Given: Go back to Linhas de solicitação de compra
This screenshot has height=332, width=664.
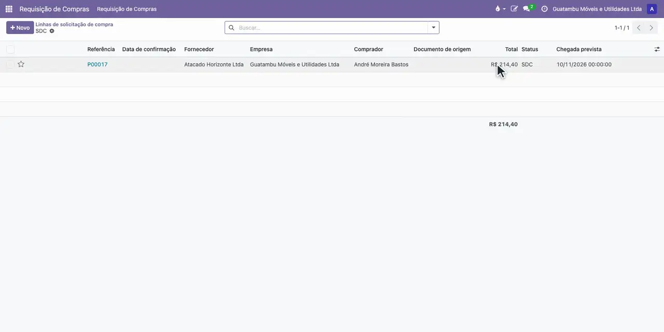Looking at the screenshot, I should pyautogui.click(x=74, y=24).
